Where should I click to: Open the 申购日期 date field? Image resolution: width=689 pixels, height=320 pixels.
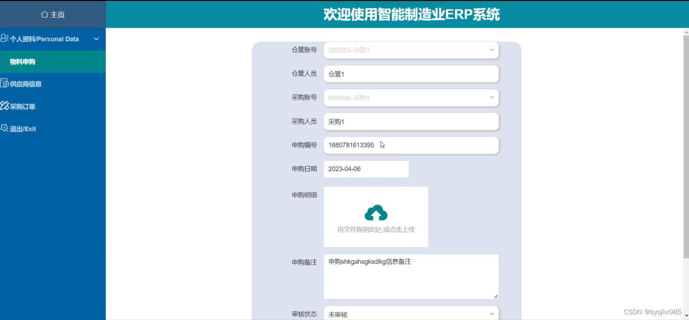pyautogui.click(x=366, y=169)
